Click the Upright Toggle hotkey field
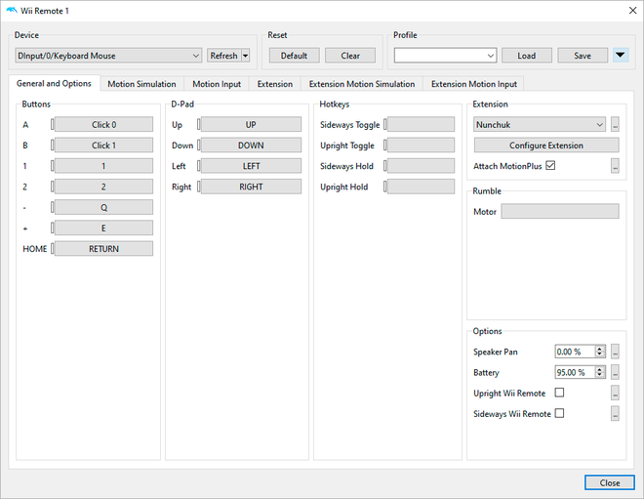644x499 pixels. click(421, 146)
